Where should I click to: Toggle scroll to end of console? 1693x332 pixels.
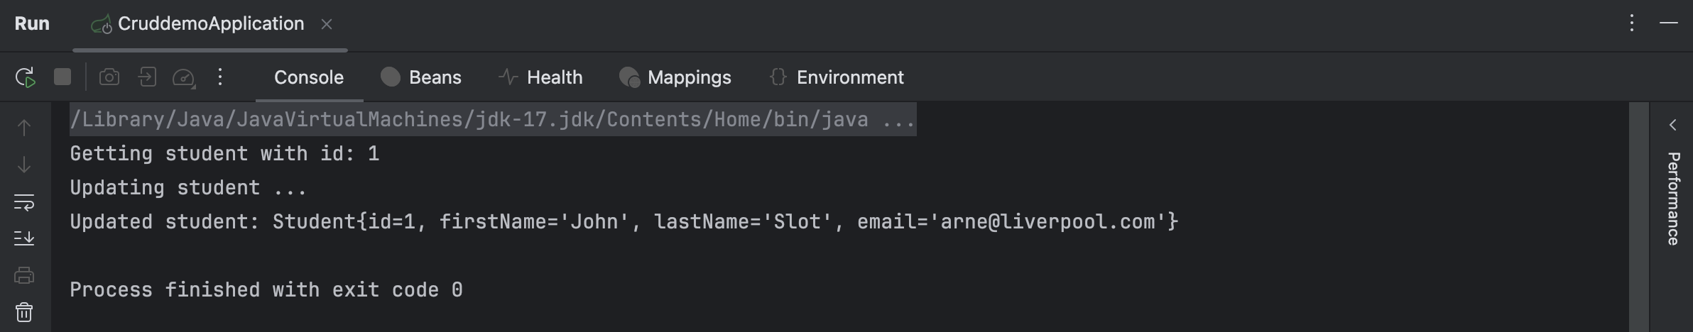coord(24,238)
